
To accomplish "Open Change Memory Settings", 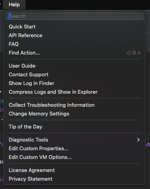I will pos(74,114).
